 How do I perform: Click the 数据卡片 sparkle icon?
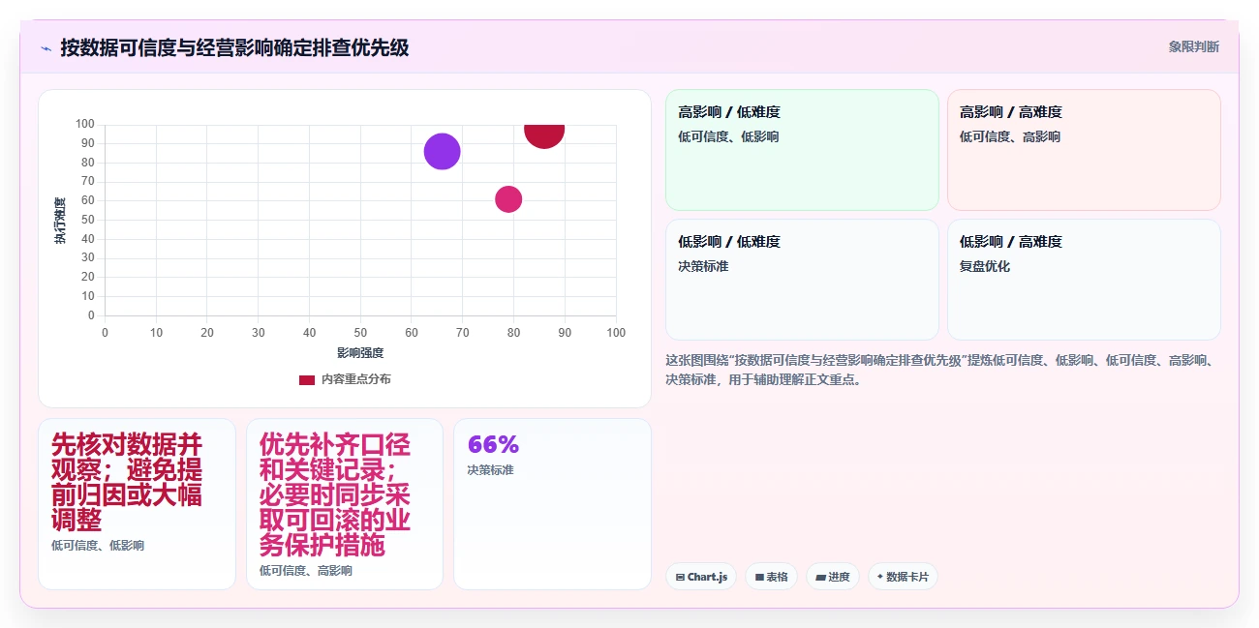tap(880, 577)
